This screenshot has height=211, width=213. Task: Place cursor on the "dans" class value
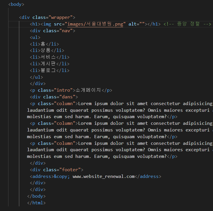click(67, 97)
